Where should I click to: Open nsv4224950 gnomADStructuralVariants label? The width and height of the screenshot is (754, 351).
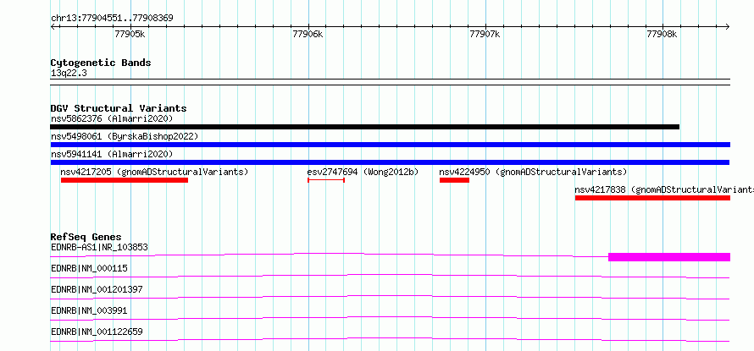click(533, 172)
